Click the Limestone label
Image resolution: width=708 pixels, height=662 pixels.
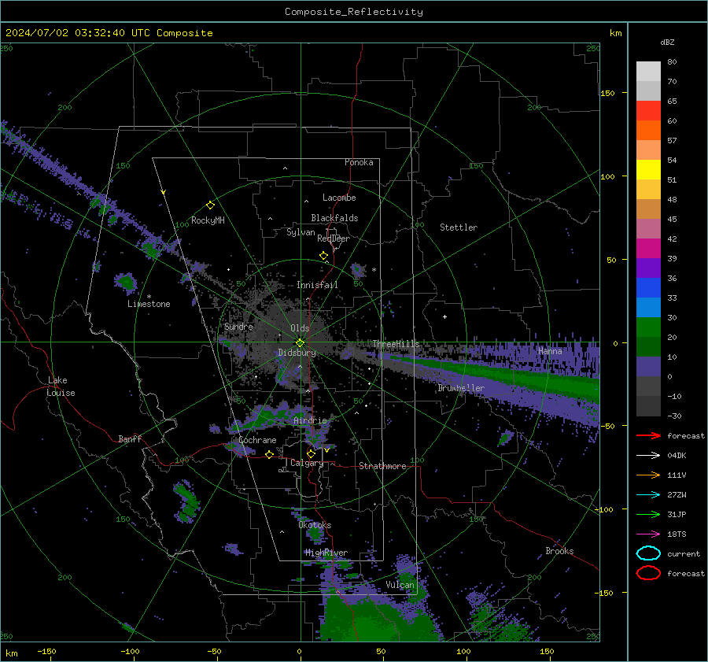149,304
